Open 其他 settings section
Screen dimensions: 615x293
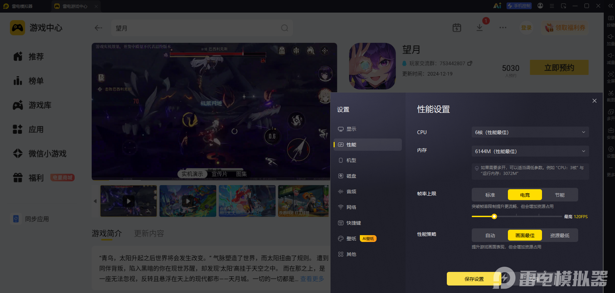[x=368, y=254]
